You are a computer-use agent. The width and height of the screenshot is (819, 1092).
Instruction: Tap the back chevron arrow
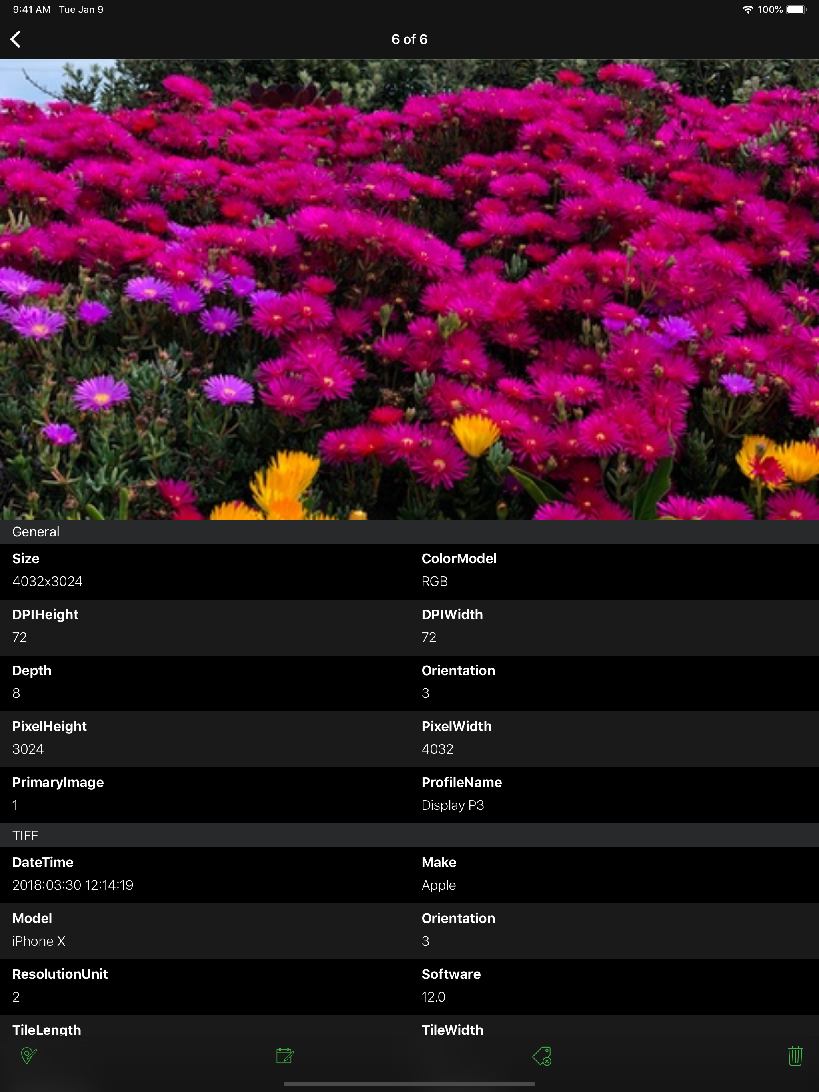[x=16, y=39]
